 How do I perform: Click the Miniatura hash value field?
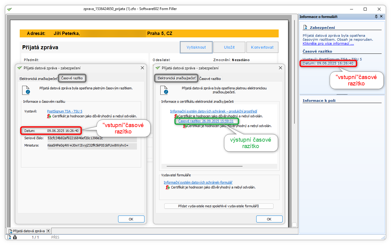point(92,146)
